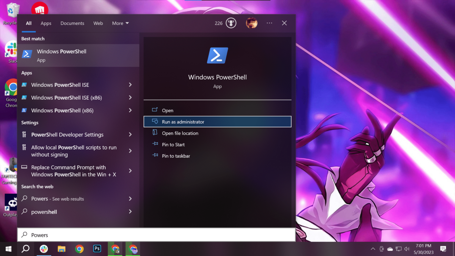Click the Windows Start button
Screen dimensions: 455x256
tap(8, 249)
